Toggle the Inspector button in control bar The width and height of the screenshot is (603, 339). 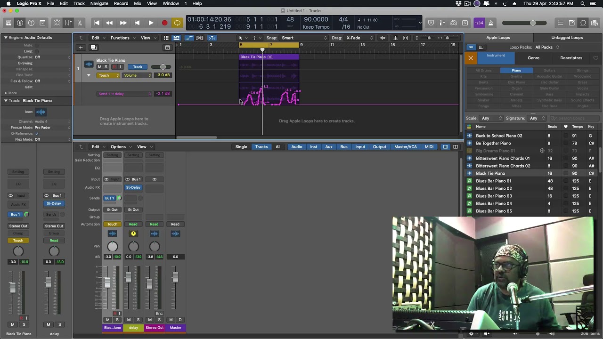tap(20, 23)
